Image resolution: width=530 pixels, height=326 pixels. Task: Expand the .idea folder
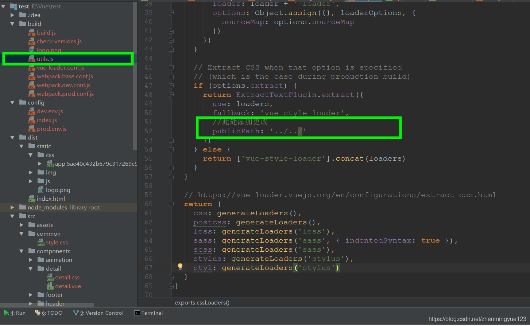(12, 15)
